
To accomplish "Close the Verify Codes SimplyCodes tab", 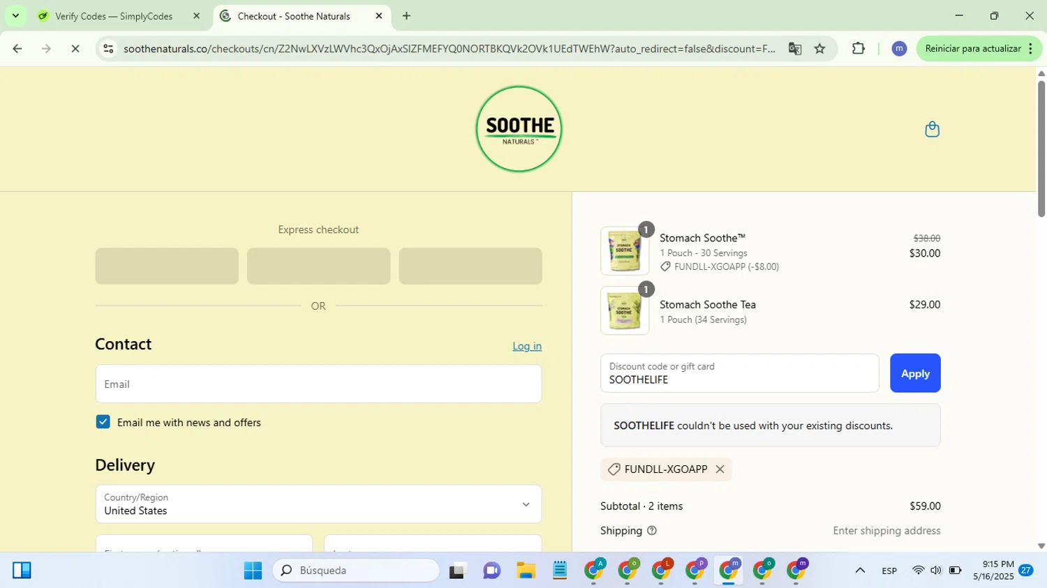I will [x=196, y=16].
